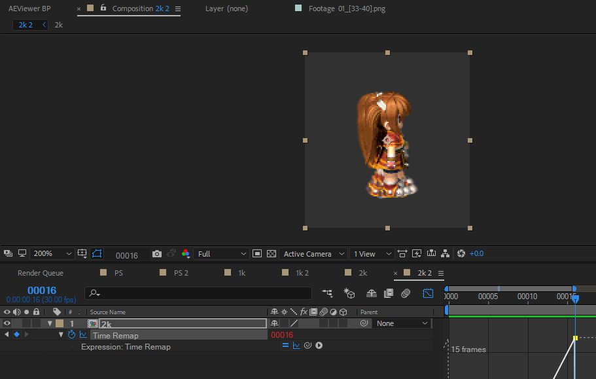This screenshot has width=596, height=379.
Task: Hide the 2k layer with eye toggle
Action: pyautogui.click(x=7, y=323)
